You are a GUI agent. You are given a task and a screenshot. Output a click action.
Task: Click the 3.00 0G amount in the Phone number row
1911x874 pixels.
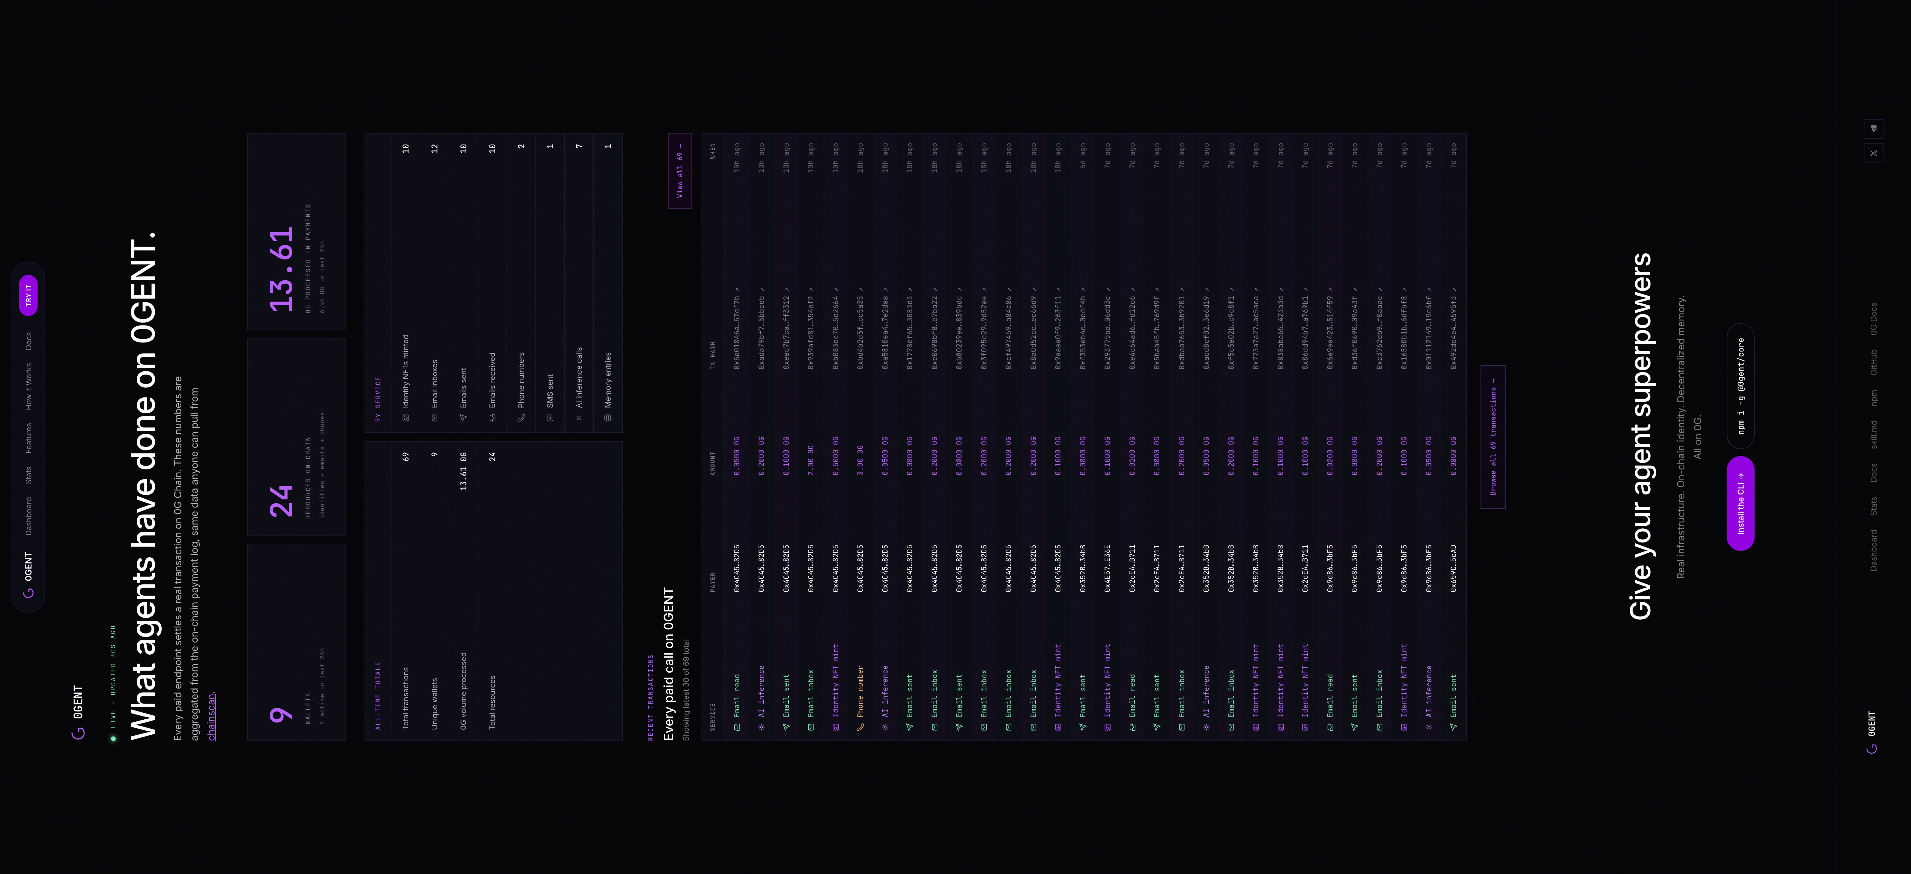click(861, 460)
